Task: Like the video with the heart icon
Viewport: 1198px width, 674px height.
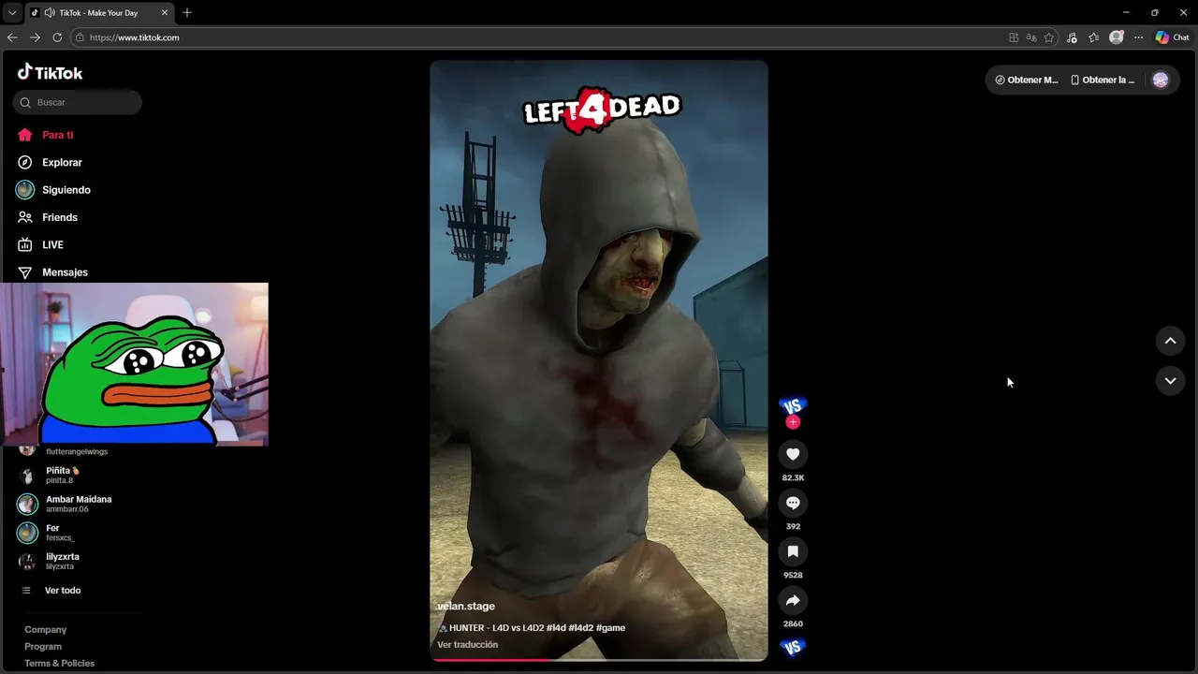Action: (x=793, y=454)
